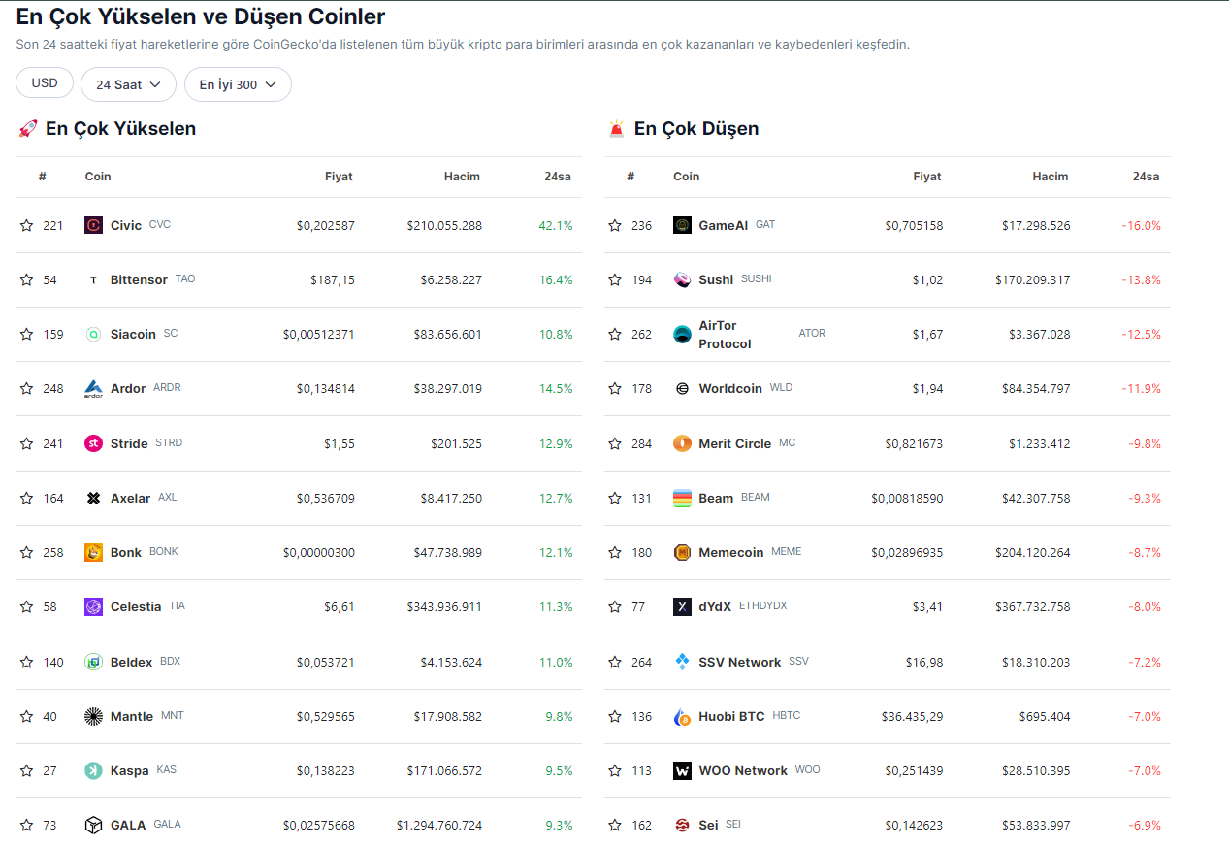
Task: Click the Celestia purple logo icon
Action: 93,606
